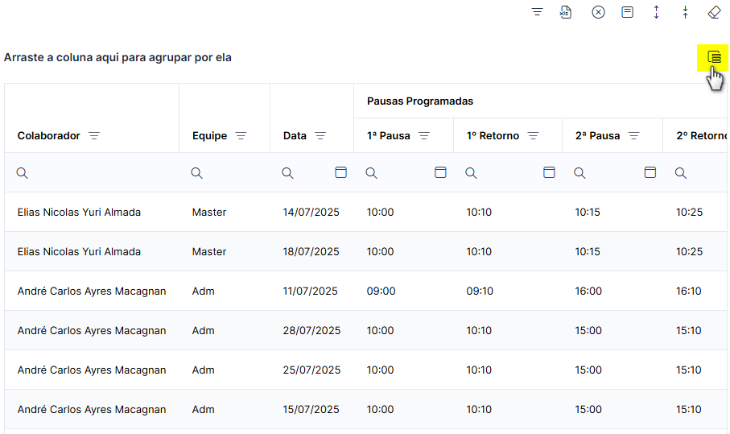The height and width of the screenshot is (434, 730).
Task: Sort by 1ª Pausa column header
Action: [388, 136]
